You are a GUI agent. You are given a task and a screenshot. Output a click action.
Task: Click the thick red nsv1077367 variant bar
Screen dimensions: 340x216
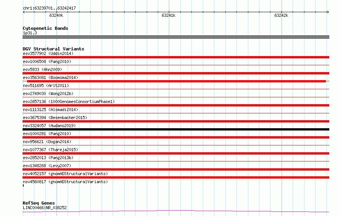pos(176,153)
